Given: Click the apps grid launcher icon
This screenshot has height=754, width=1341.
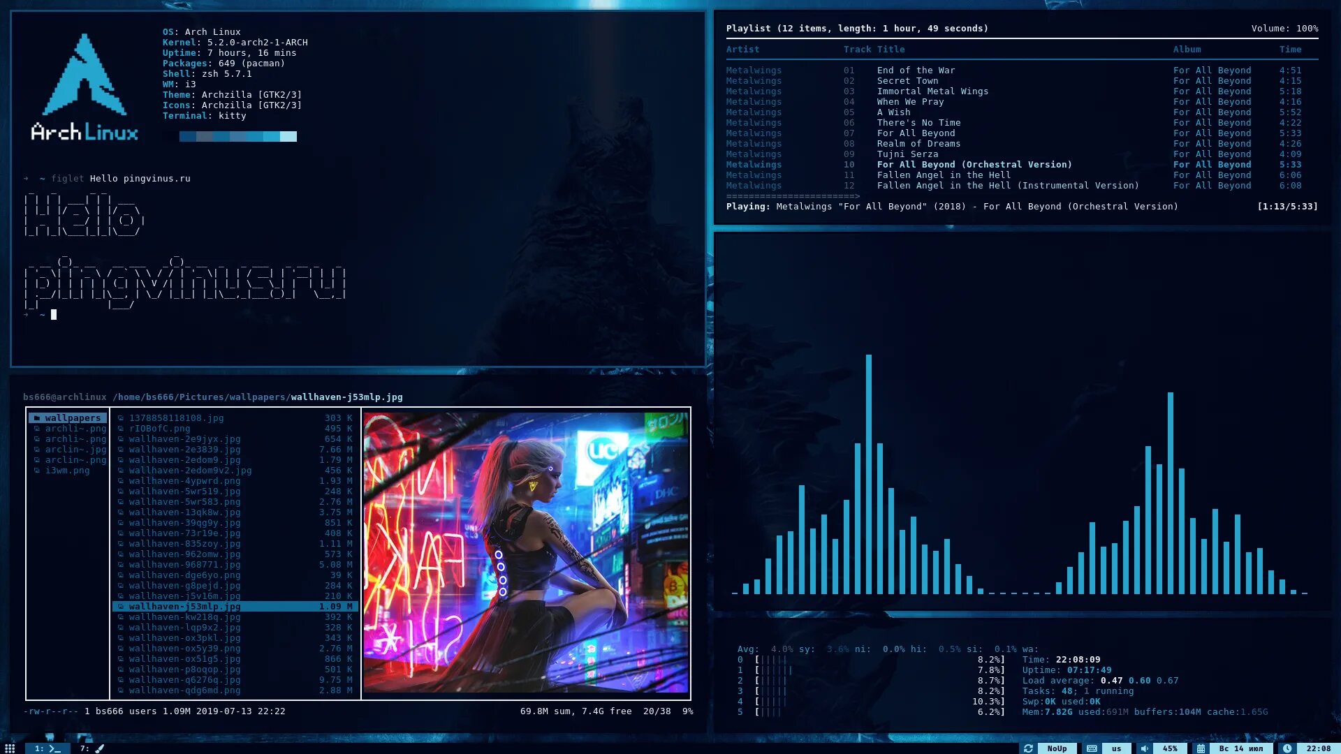Looking at the screenshot, I should click(10, 748).
